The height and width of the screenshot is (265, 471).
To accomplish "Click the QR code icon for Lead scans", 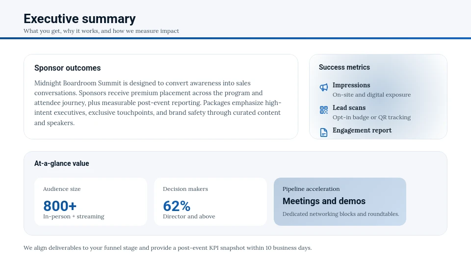I will tap(324, 110).
